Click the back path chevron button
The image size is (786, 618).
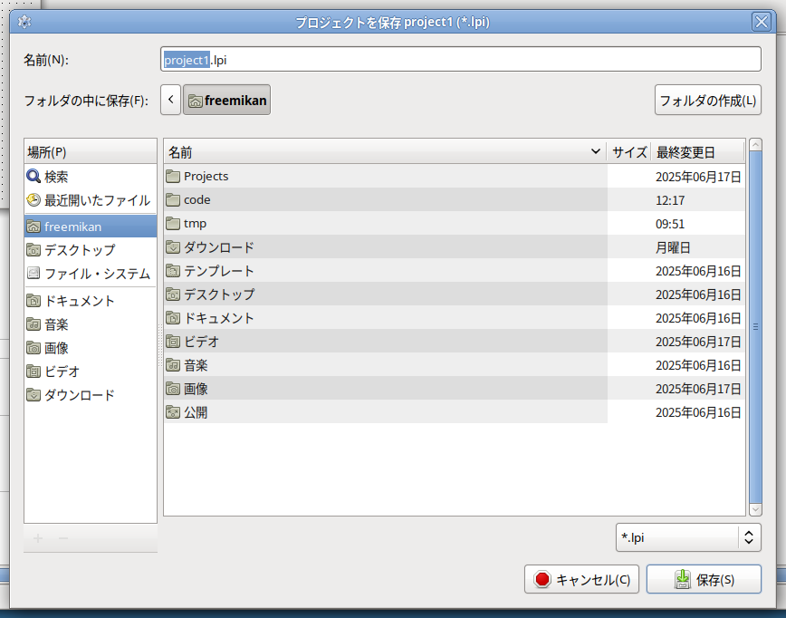[171, 100]
